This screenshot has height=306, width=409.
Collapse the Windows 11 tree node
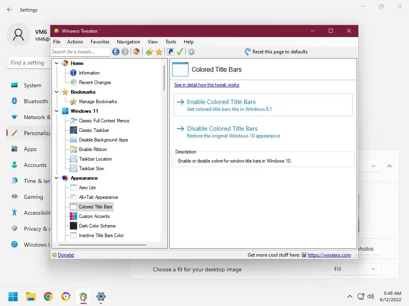[x=57, y=111]
